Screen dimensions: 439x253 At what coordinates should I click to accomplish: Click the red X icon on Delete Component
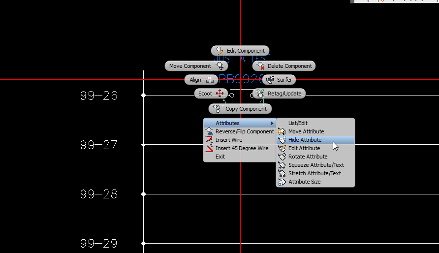[261, 66]
